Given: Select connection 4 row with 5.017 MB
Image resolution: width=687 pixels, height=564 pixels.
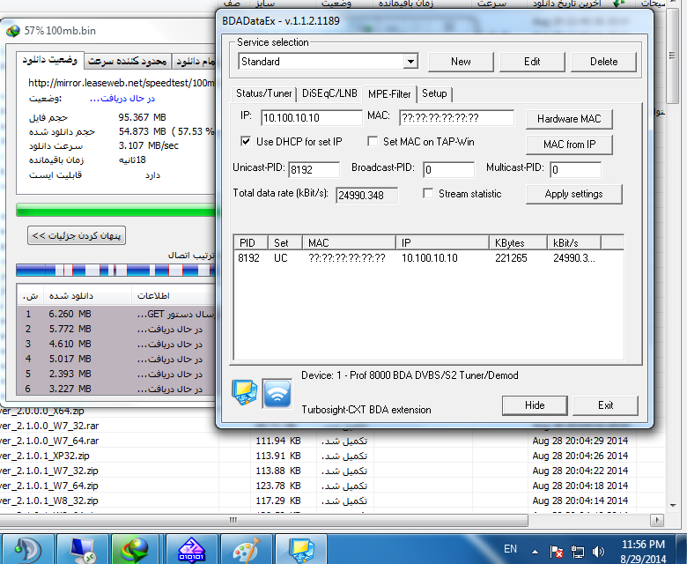Looking at the screenshot, I should [x=116, y=359].
